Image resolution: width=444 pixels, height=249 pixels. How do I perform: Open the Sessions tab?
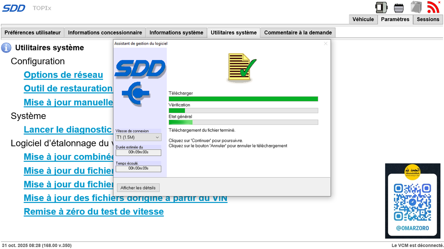click(x=428, y=19)
